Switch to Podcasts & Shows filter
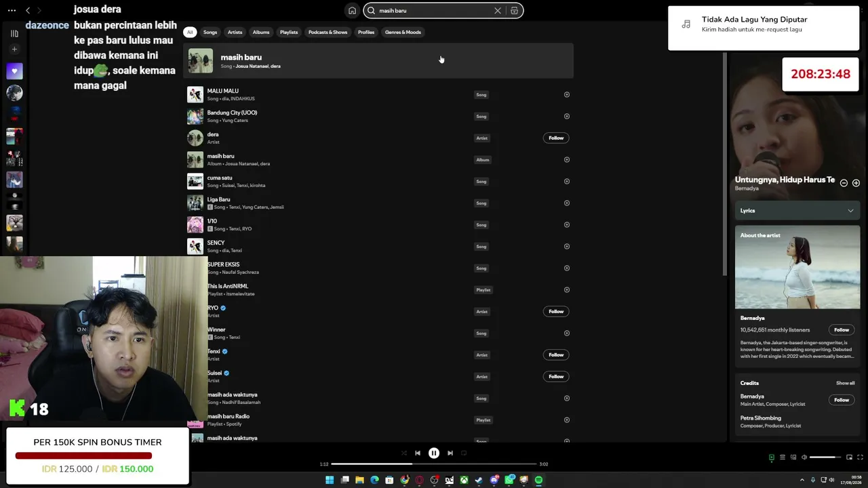Image resolution: width=868 pixels, height=488 pixels. [328, 32]
